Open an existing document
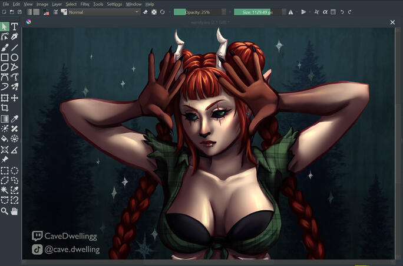This screenshot has width=403, height=266. point(12,12)
